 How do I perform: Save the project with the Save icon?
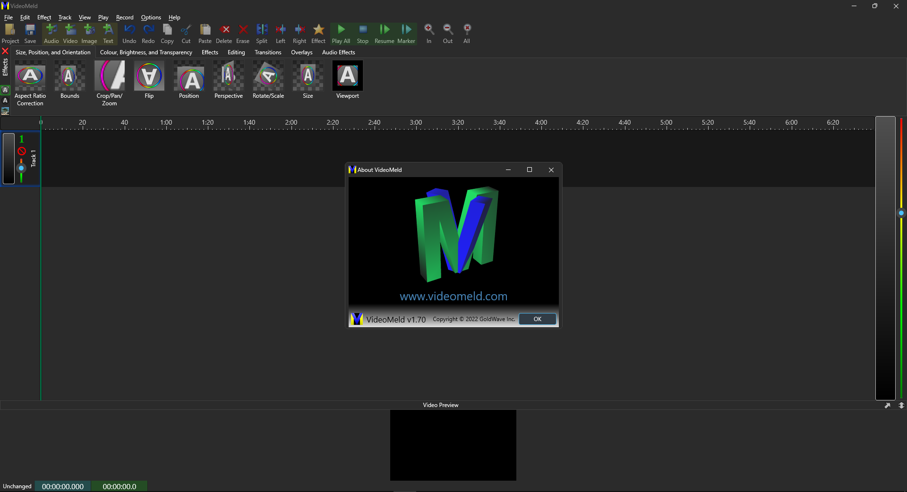tap(30, 34)
